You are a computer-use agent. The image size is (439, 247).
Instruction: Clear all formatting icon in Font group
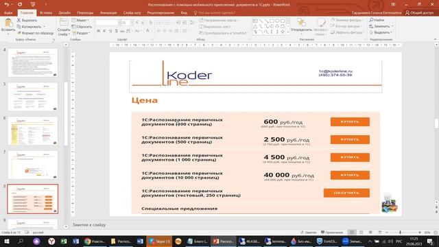click(151, 23)
